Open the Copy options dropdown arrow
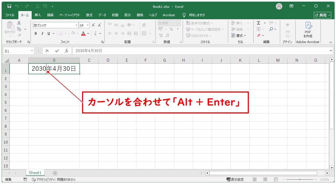The width and height of the screenshot is (336, 184). [25, 29]
